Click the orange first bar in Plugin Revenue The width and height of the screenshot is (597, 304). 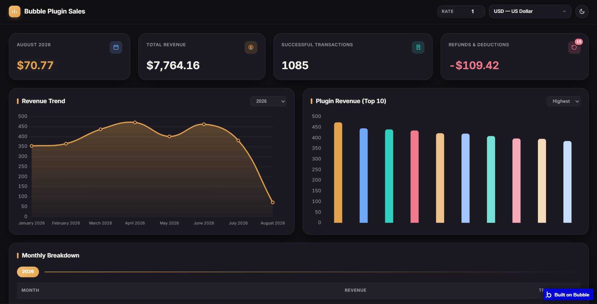tap(338, 173)
